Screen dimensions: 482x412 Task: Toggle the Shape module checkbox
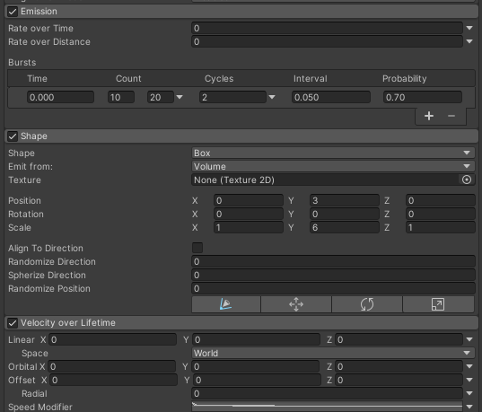tap(13, 136)
